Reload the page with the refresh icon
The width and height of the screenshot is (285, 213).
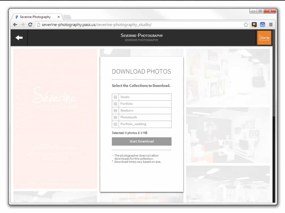click(30, 25)
